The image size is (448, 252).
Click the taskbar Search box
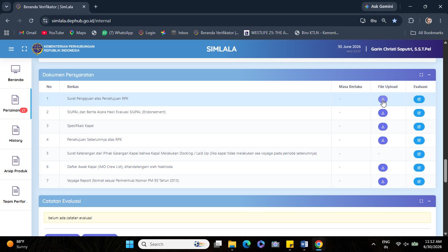174,244
